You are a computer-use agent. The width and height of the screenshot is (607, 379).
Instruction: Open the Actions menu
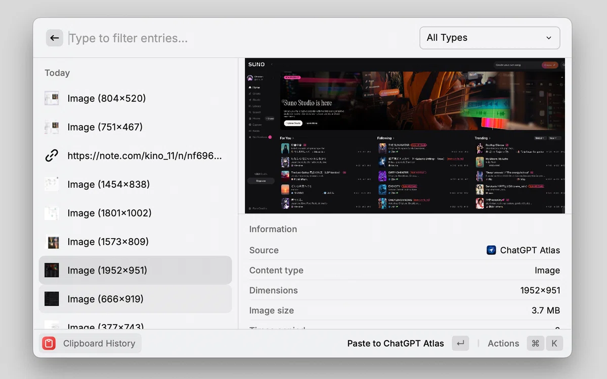pyautogui.click(x=503, y=343)
